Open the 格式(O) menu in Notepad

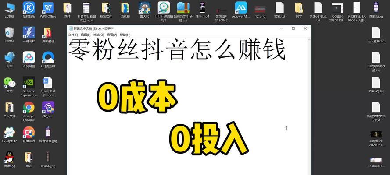click(99, 35)
